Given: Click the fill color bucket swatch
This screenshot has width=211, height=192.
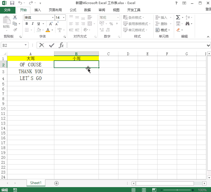Looking at the screenshot, I should point(39,30).
